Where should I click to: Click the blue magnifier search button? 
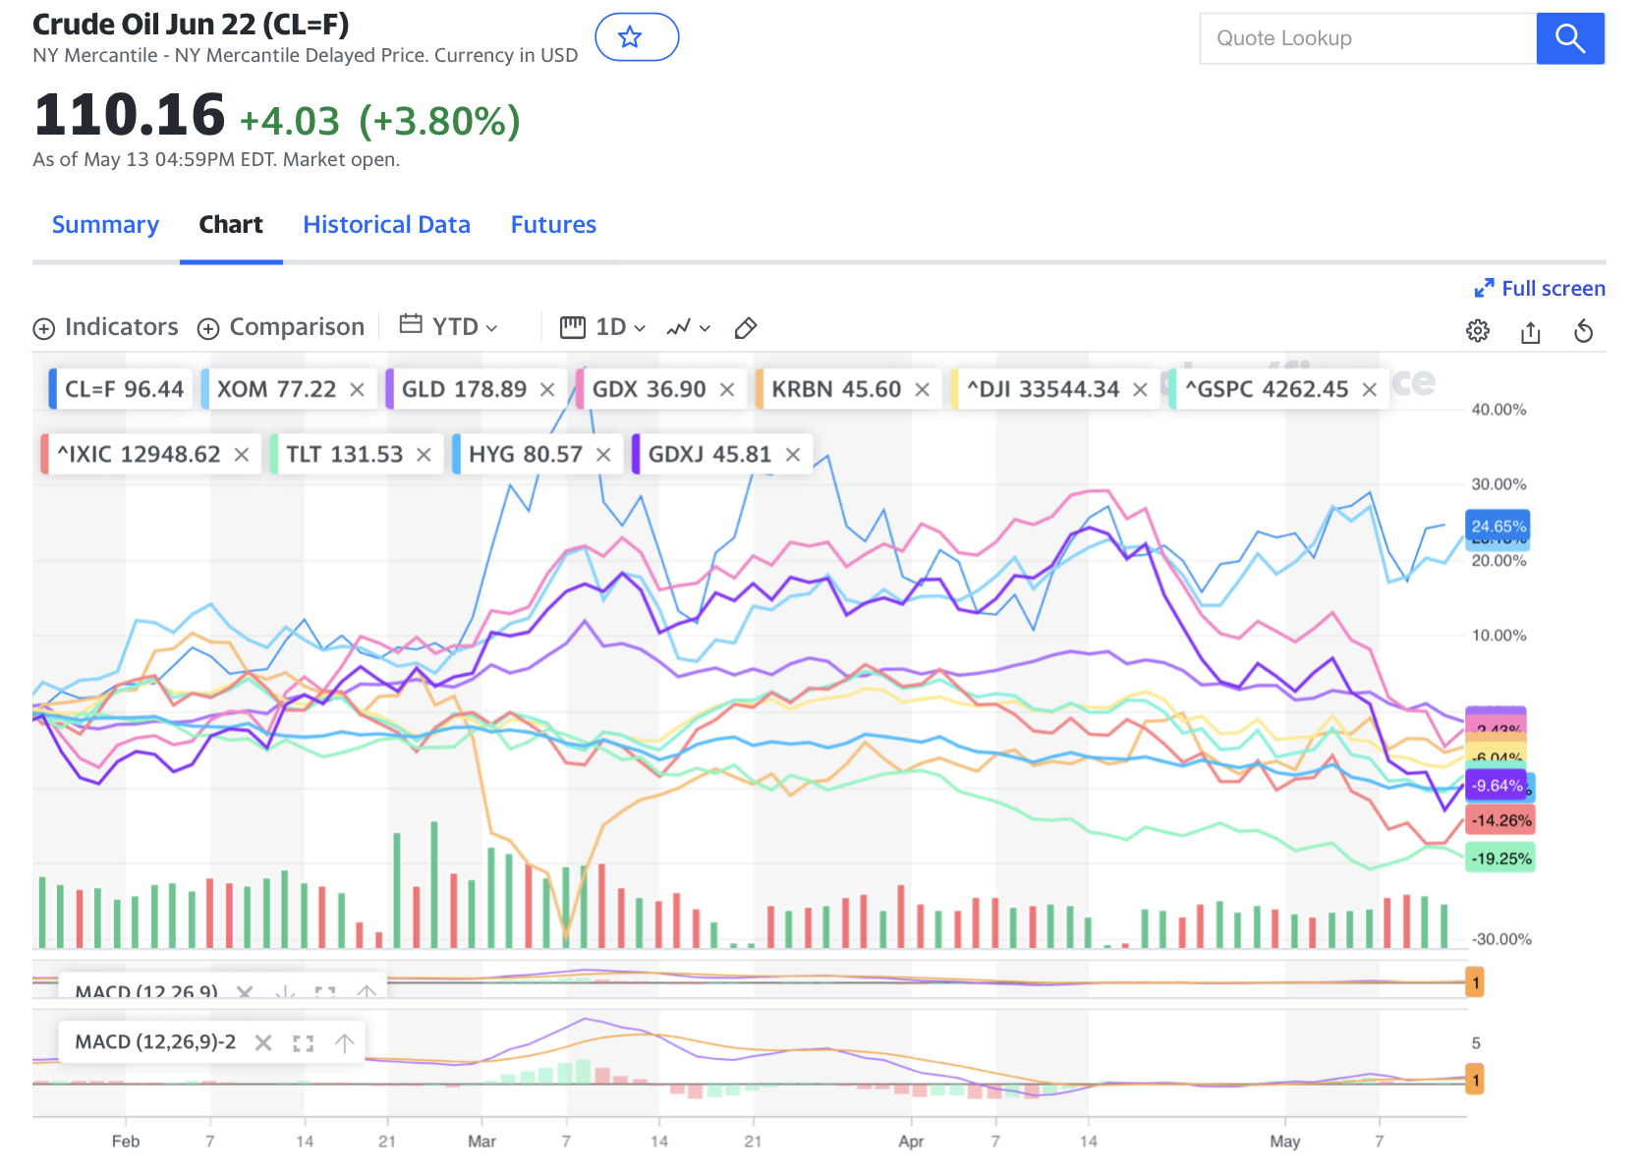1569,38
